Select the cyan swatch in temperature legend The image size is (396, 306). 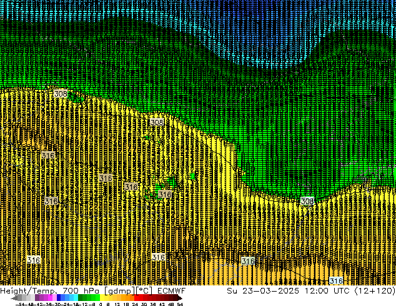[76, 297]
